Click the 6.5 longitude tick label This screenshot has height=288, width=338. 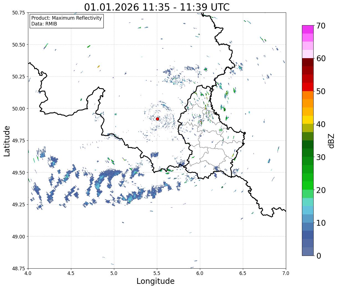243,273
